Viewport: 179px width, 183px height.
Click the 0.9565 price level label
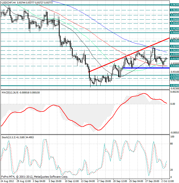[174, 19]
